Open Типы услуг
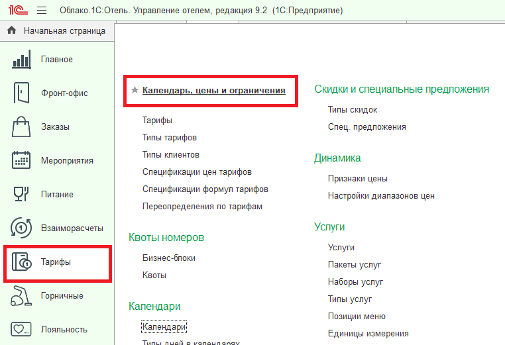Image resolution: width=505 pixels, height=345 pixels. (x=350, y=299)
